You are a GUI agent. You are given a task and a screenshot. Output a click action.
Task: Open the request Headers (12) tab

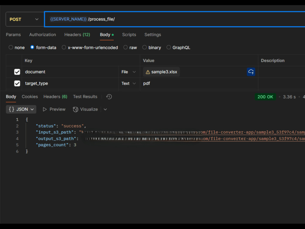pyautogui.click(x=77, y=35)
